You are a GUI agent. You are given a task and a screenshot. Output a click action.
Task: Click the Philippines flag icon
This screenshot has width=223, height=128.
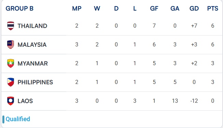(x=11, y=82)
